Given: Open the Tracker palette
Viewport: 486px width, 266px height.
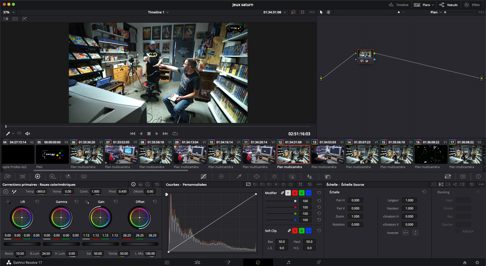Looking at the screenshot, I should (274, 177).
